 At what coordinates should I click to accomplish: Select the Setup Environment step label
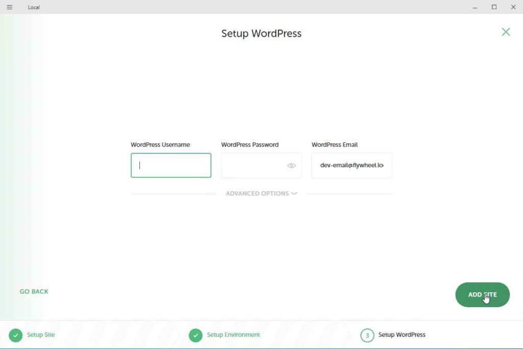point(233,335)
